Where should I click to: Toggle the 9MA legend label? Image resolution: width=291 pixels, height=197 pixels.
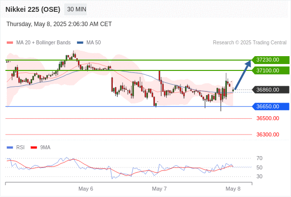(x=45, y=148)
